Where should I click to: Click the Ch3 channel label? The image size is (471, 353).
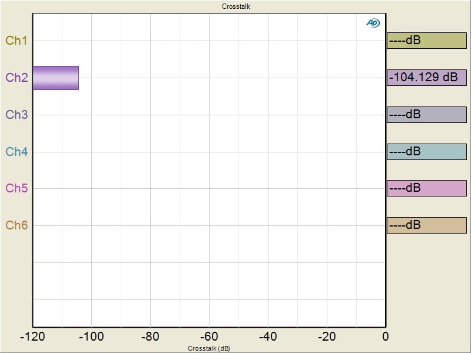[16, 115]
